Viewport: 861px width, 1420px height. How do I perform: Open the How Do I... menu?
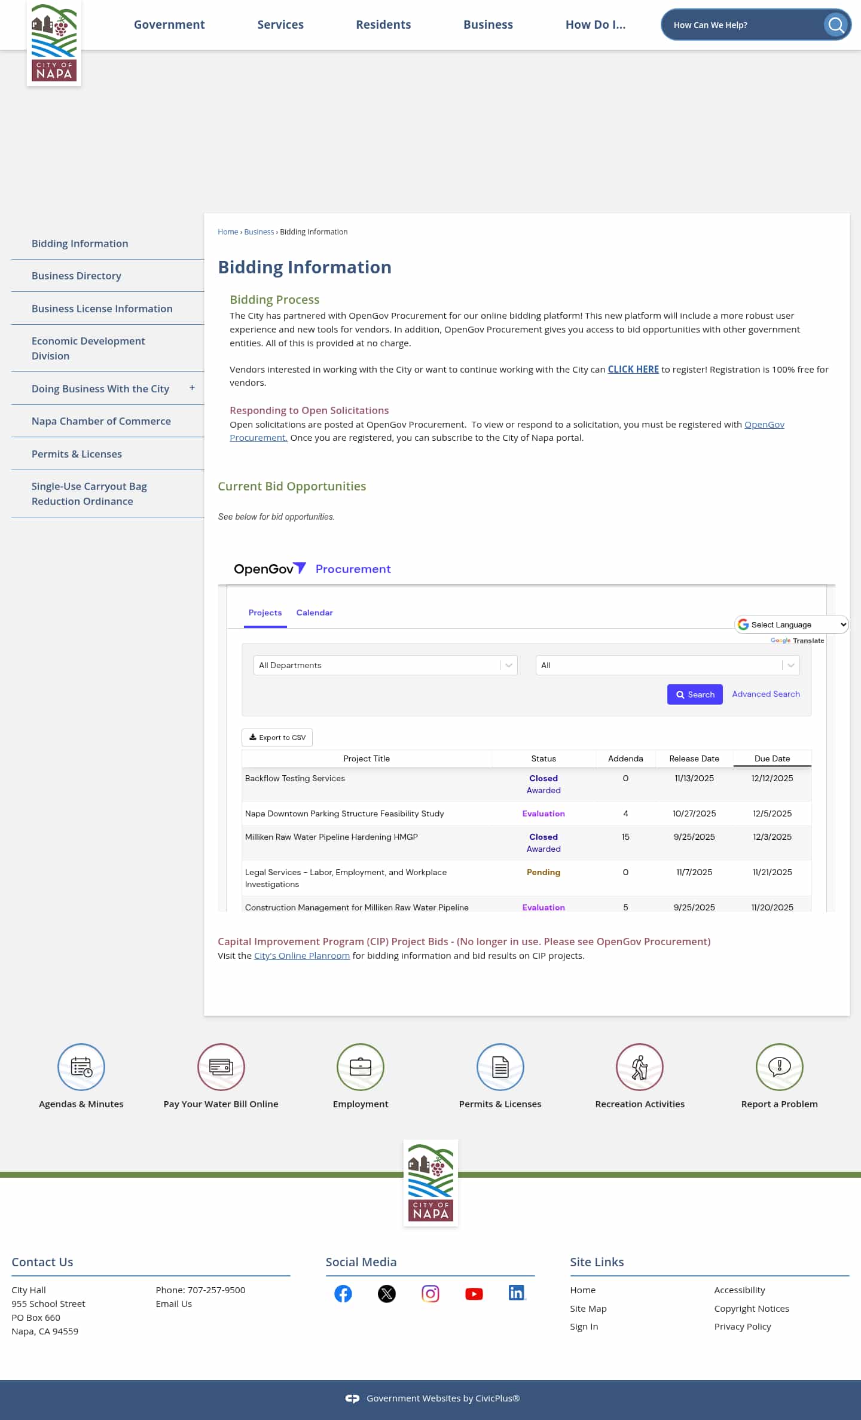596,25
